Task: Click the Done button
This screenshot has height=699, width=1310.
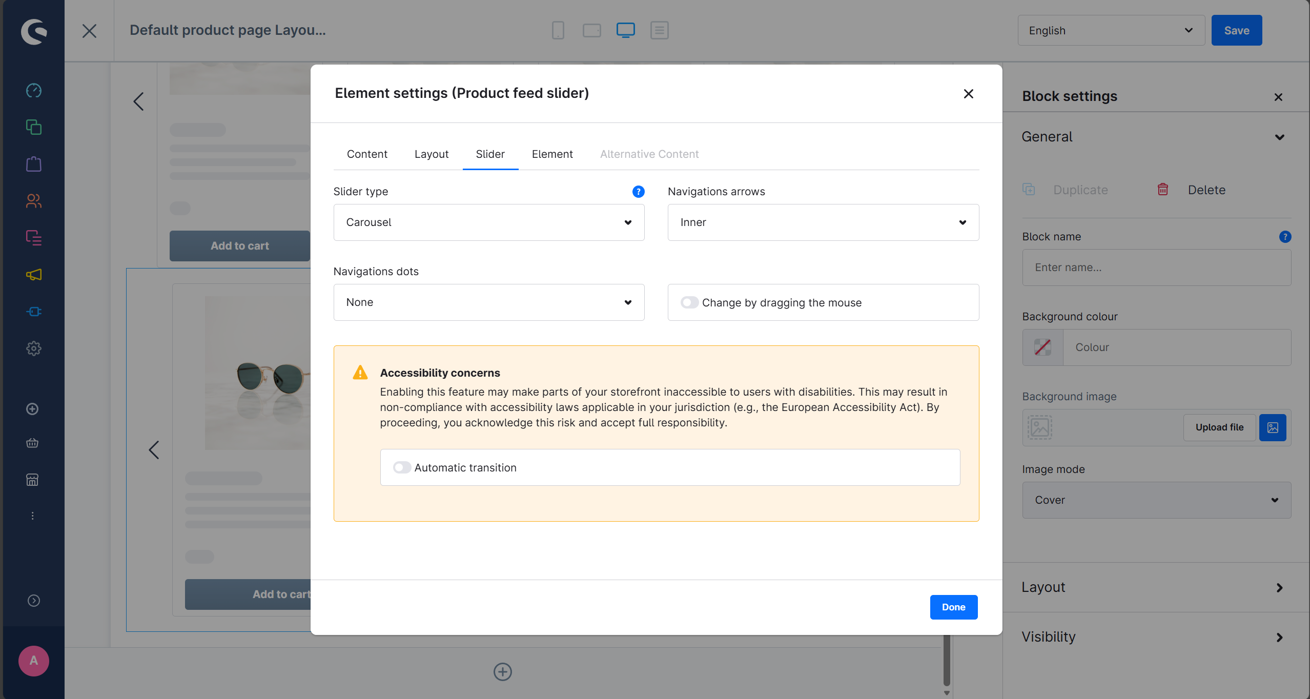Action: [x=954, y=607]
